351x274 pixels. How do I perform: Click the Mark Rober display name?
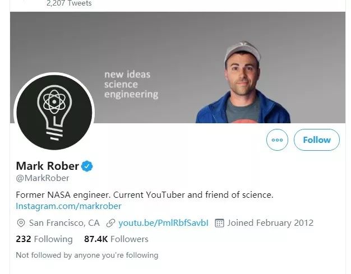[x=48, y=166]
